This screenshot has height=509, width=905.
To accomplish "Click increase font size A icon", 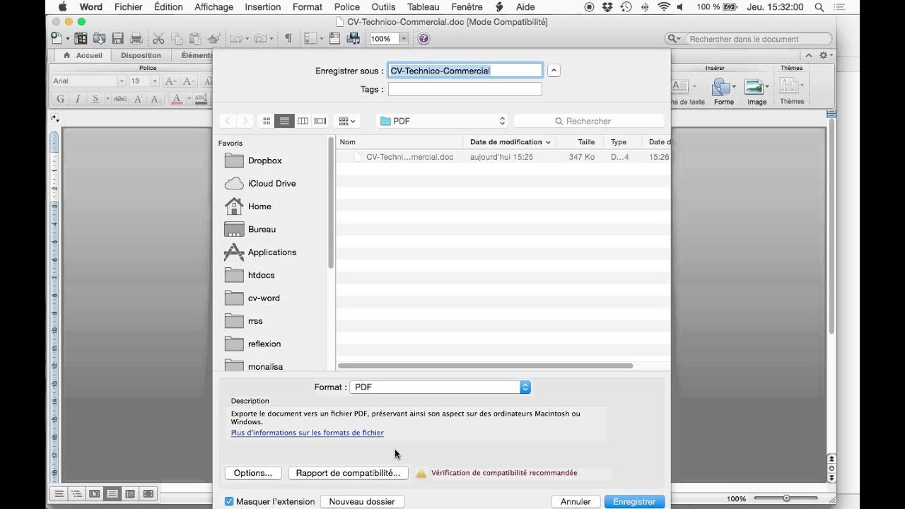I will pyautogui.click(x=170, y=81).
